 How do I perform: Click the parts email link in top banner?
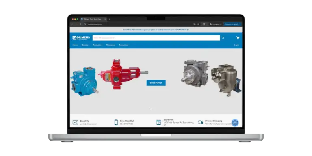pyautogui.click(x=166, y=30)
